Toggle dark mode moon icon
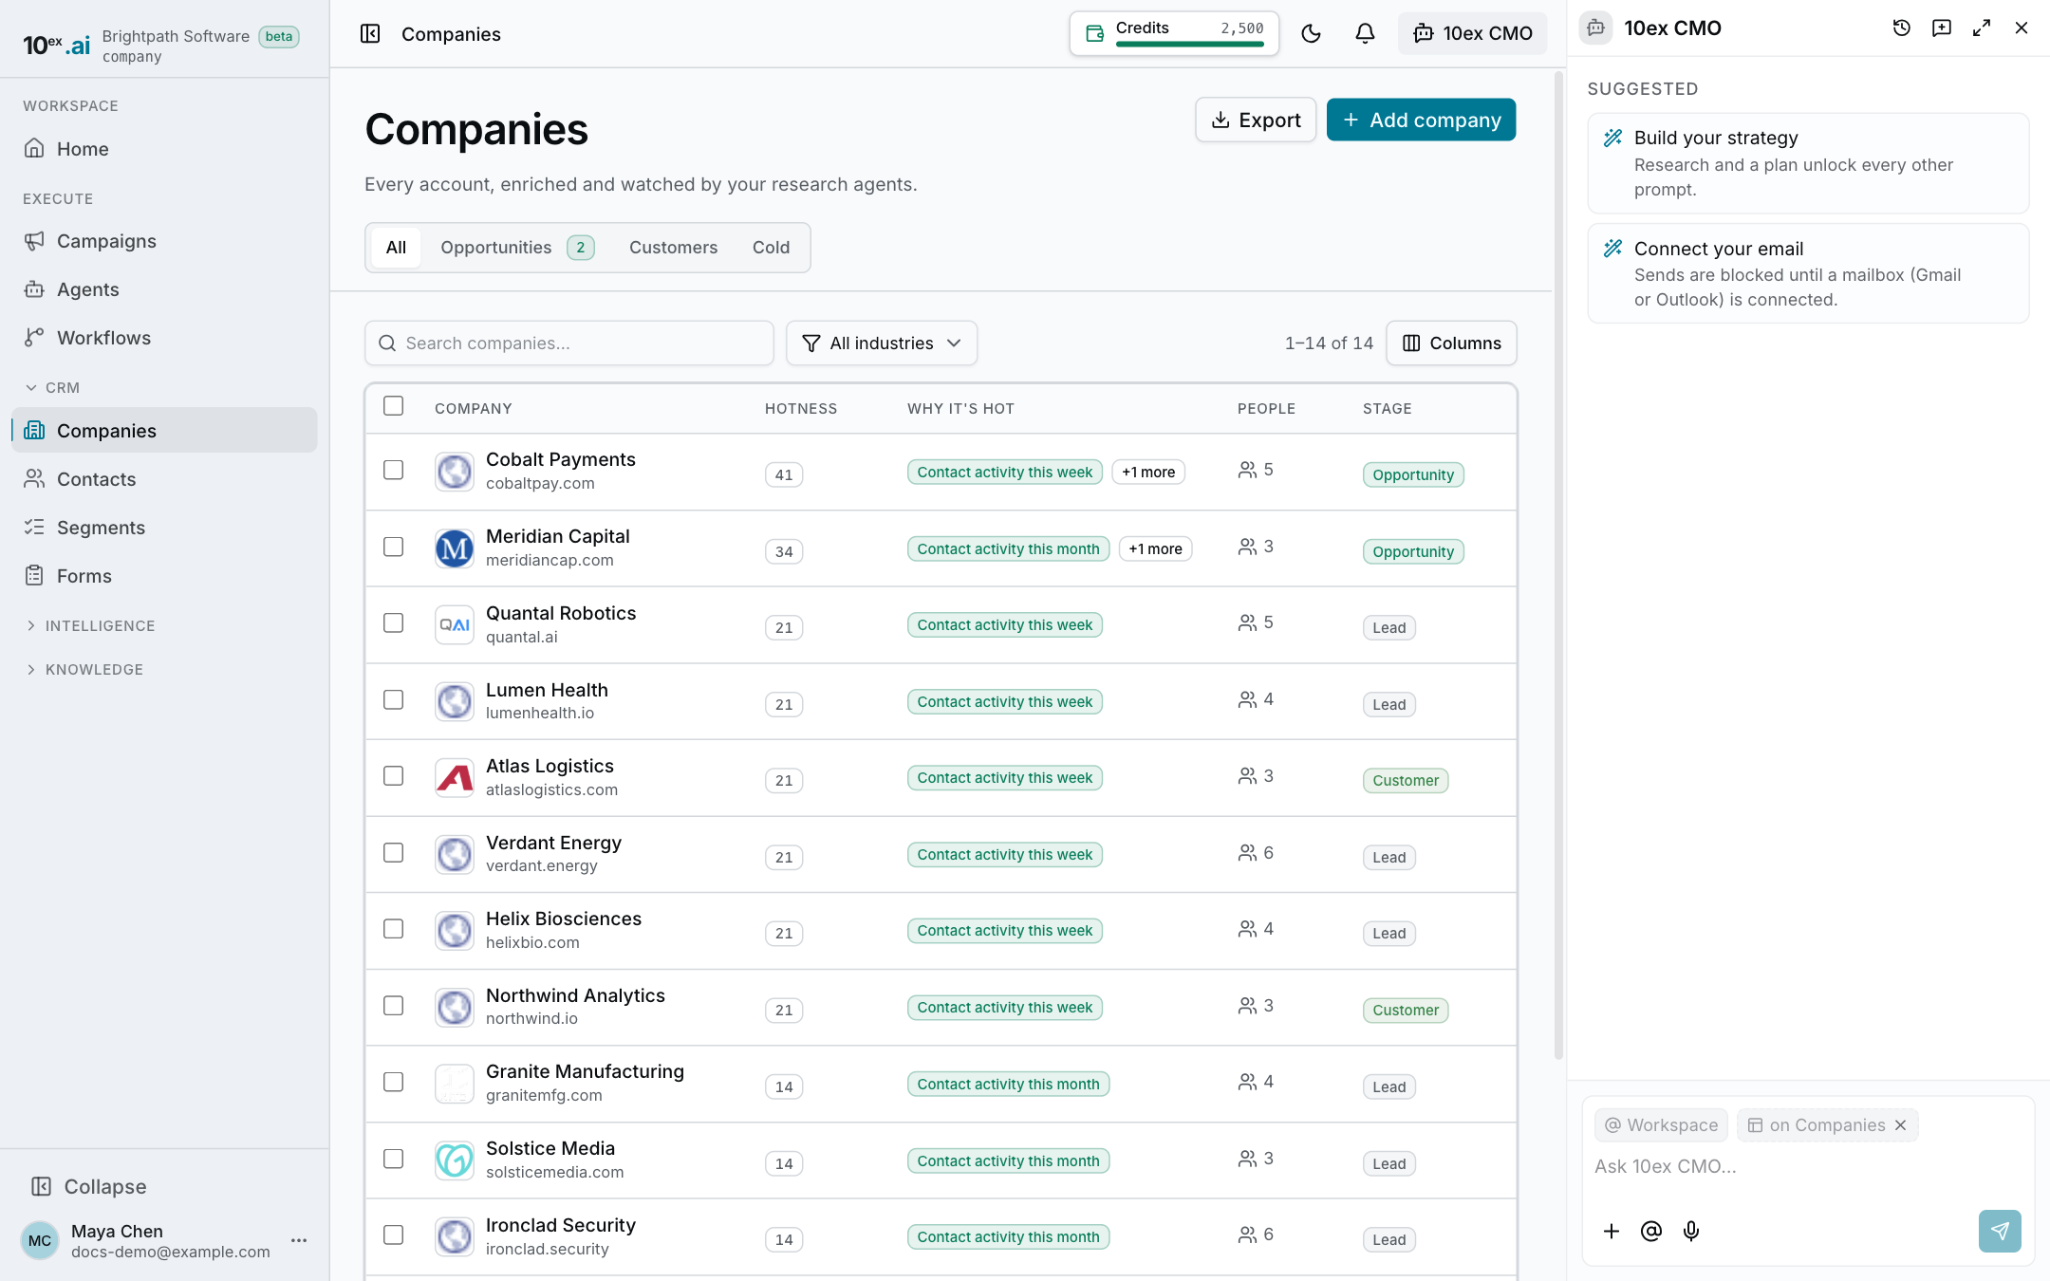 point(1311,34)
